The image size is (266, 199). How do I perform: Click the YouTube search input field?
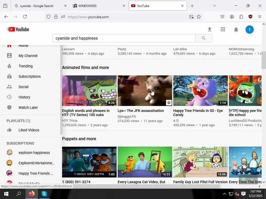coord(124,38)
